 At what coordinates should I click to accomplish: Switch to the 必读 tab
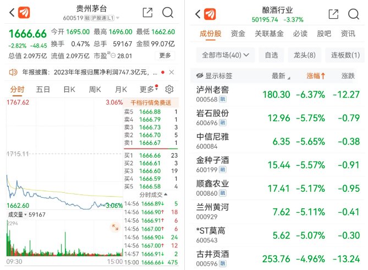(300, 34)
